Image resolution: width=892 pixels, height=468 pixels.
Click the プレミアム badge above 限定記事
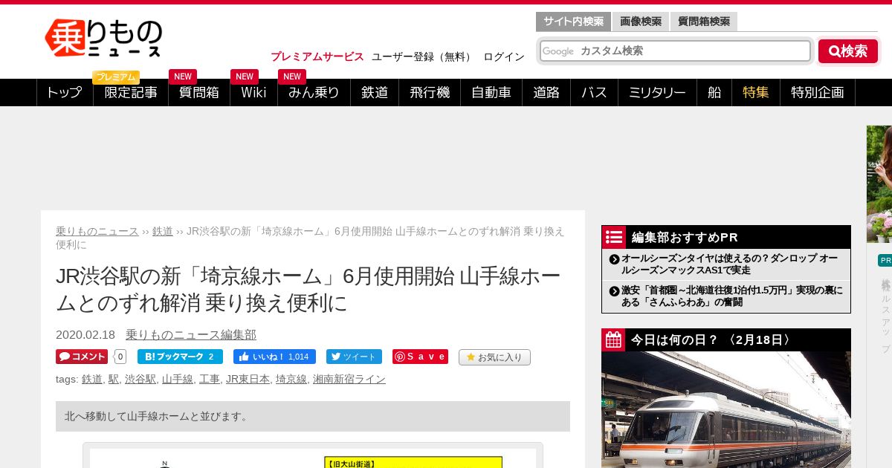[116, 77]
